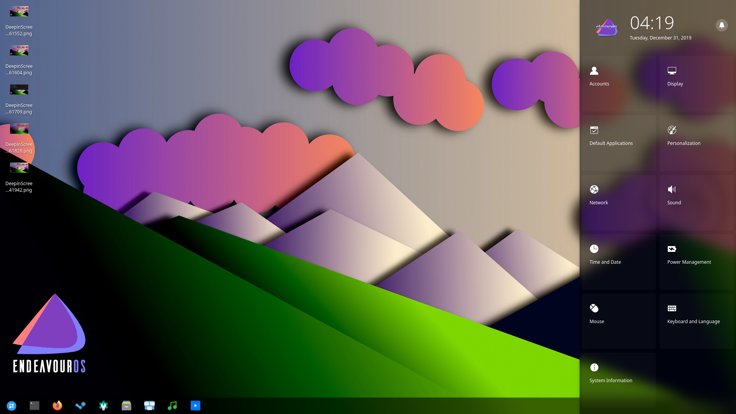Open the teal gear-wrench settings dock icon
This screenshot has width=736, height=414.
point(103,406)
